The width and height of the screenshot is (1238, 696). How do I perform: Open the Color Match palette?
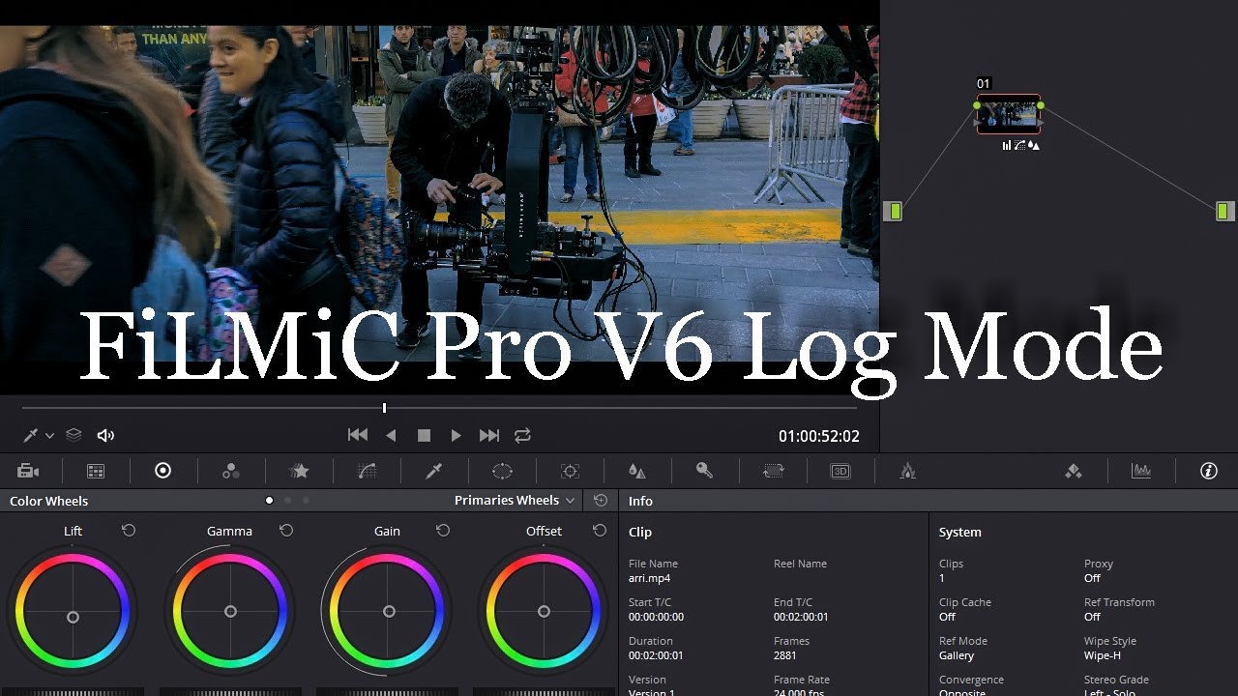pos(96,471)
